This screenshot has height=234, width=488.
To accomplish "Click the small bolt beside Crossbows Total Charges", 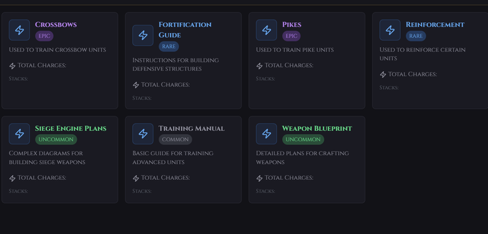I will (x=12, y=66).
